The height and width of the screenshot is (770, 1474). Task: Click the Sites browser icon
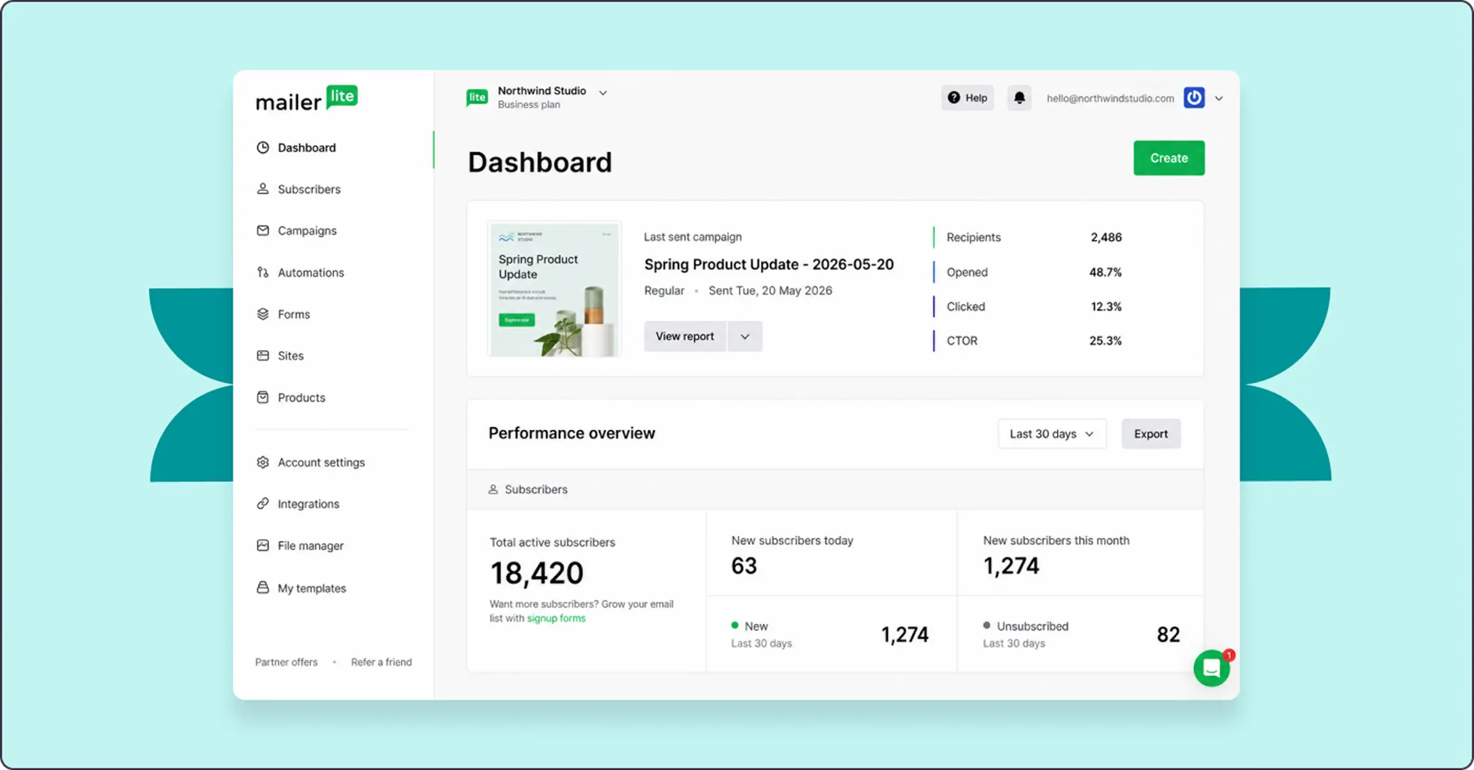point(263,356)
